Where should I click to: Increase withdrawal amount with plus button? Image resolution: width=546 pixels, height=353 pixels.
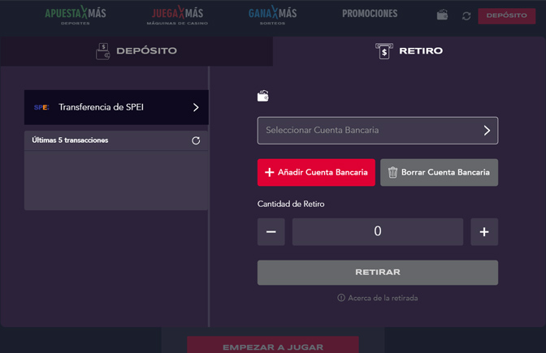(484, 231)
